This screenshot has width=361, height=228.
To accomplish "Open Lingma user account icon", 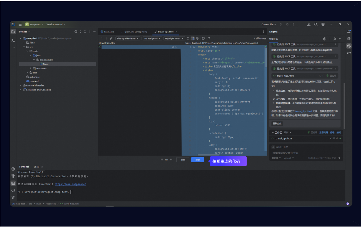I will (x=335, y=39).
